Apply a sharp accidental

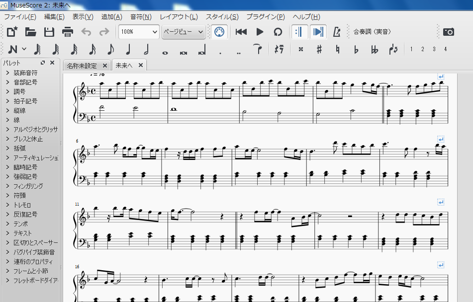pyautogui.click(x=319, y=49)
